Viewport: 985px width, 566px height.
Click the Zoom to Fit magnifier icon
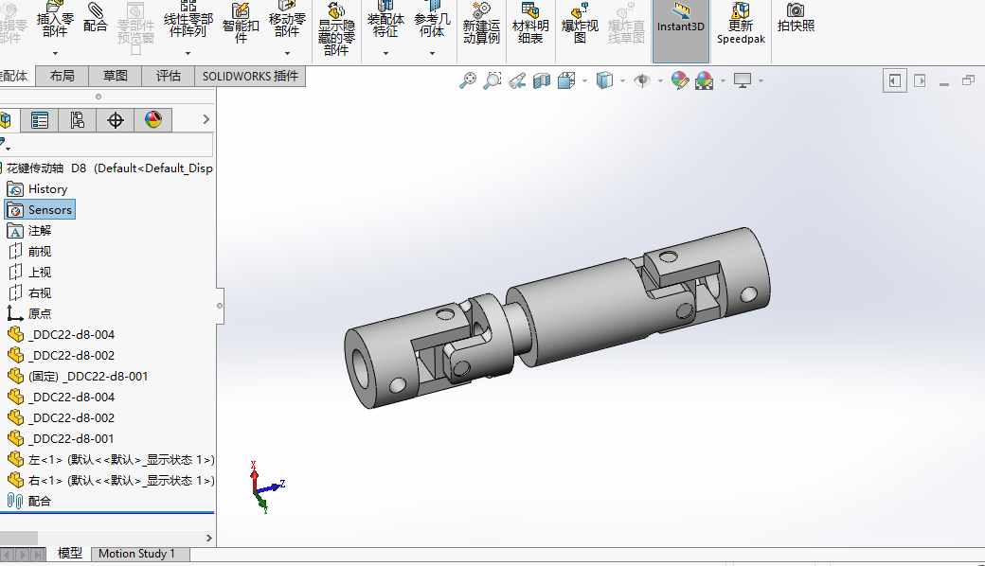467,80
